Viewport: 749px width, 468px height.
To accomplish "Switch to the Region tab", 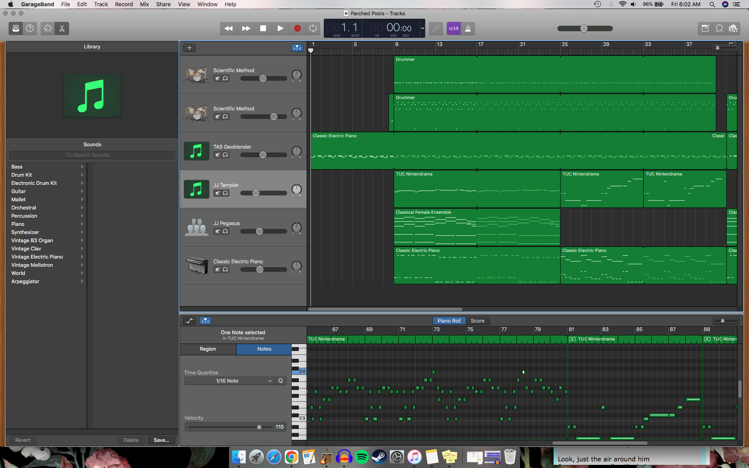I will (x=208, y=349).
